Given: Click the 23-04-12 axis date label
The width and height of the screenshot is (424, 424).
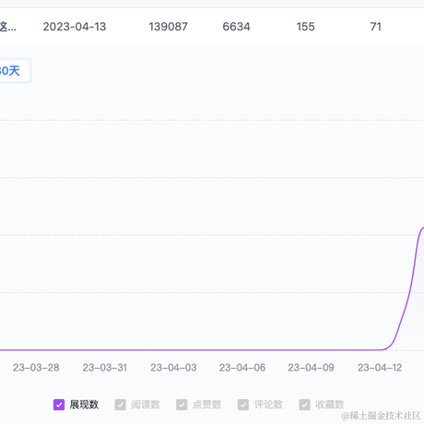Looking at the screenshot, I should [380, 368].
